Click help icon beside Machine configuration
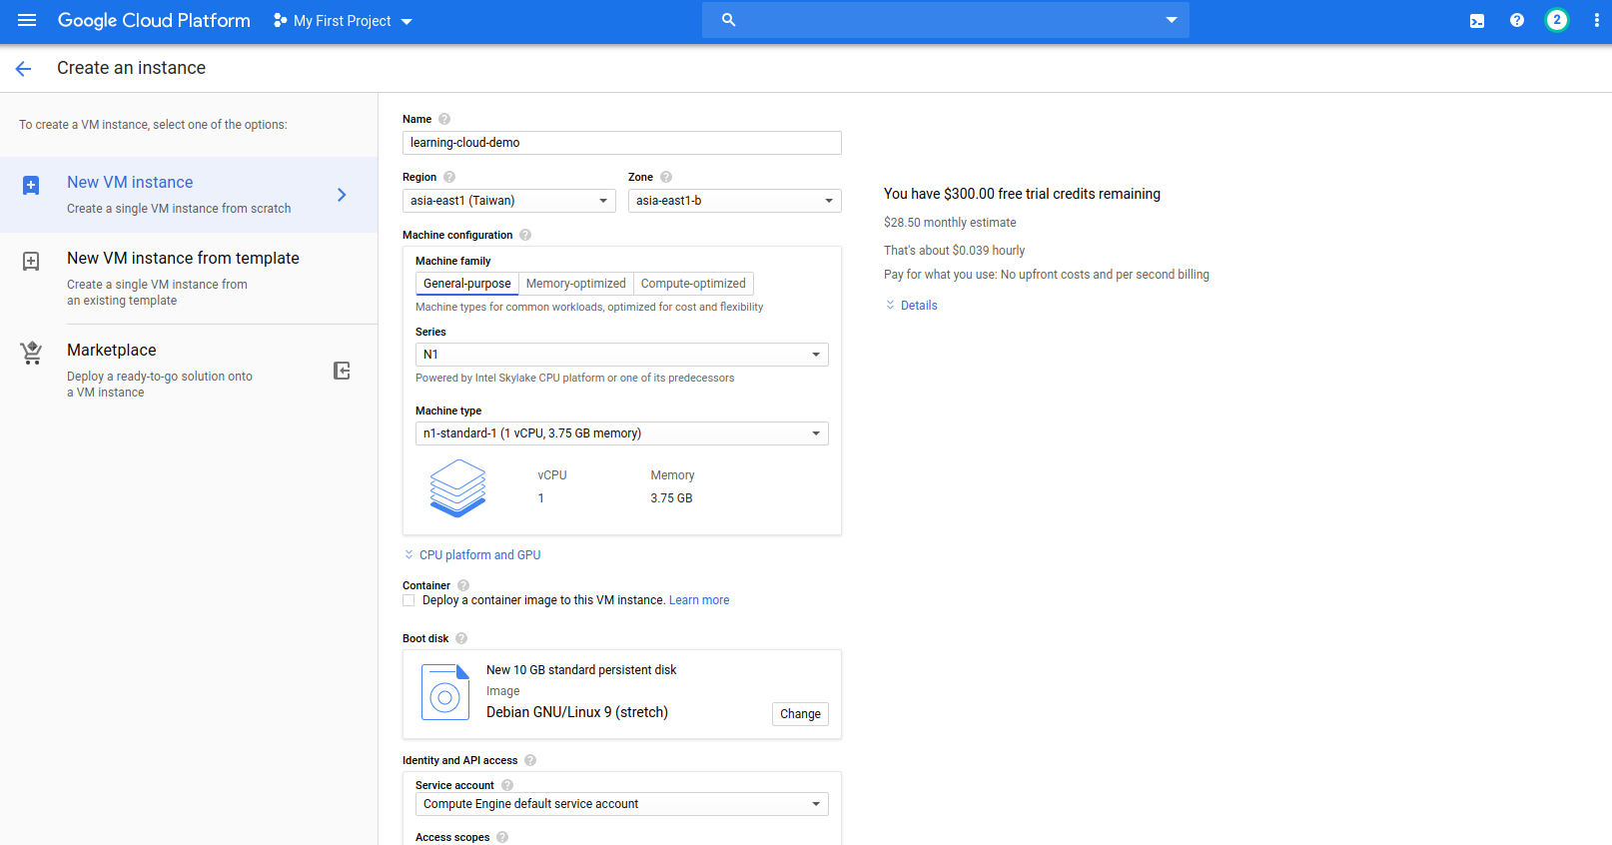This screenshot has width=1612, height=845. pyautogui.click(x=525, y=235)
